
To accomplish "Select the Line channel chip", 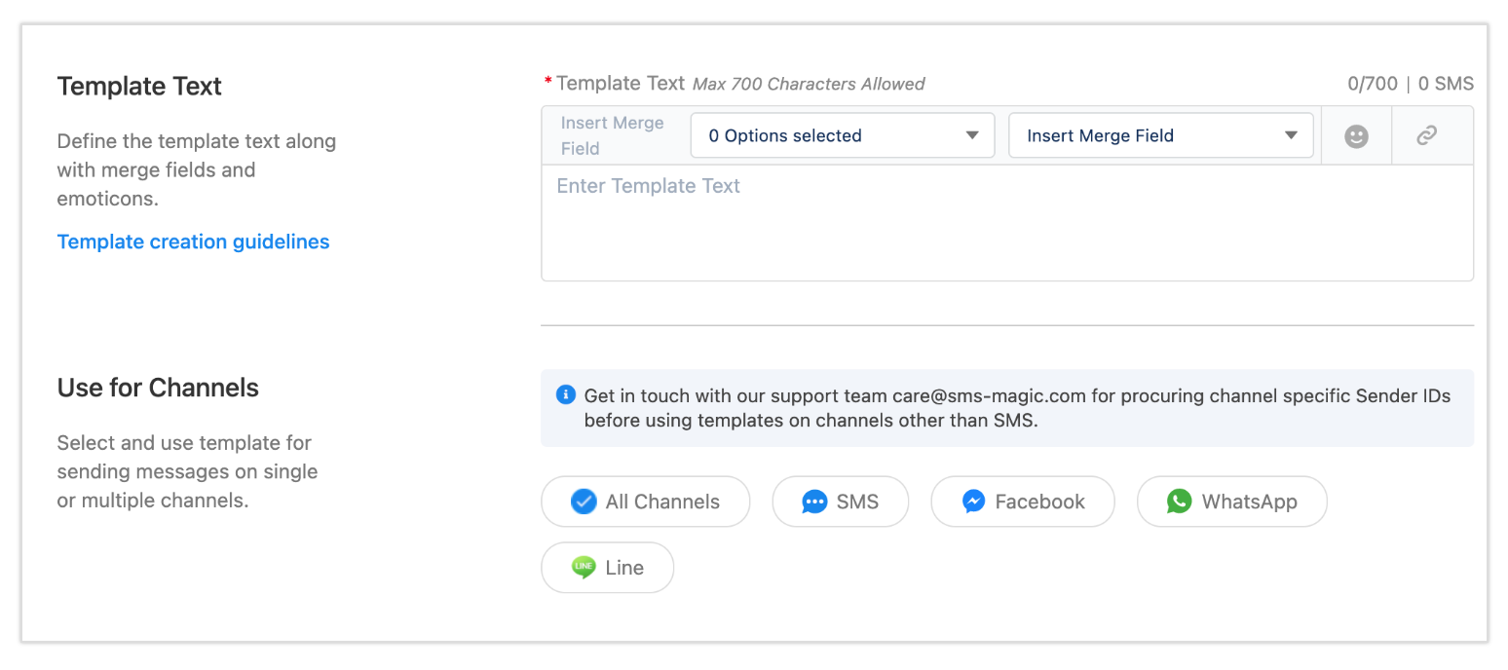I will 608,568.
